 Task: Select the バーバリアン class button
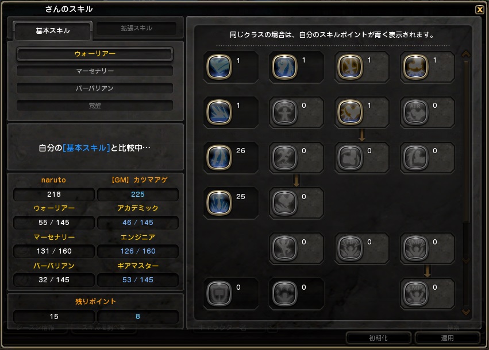tap(95, 88)
